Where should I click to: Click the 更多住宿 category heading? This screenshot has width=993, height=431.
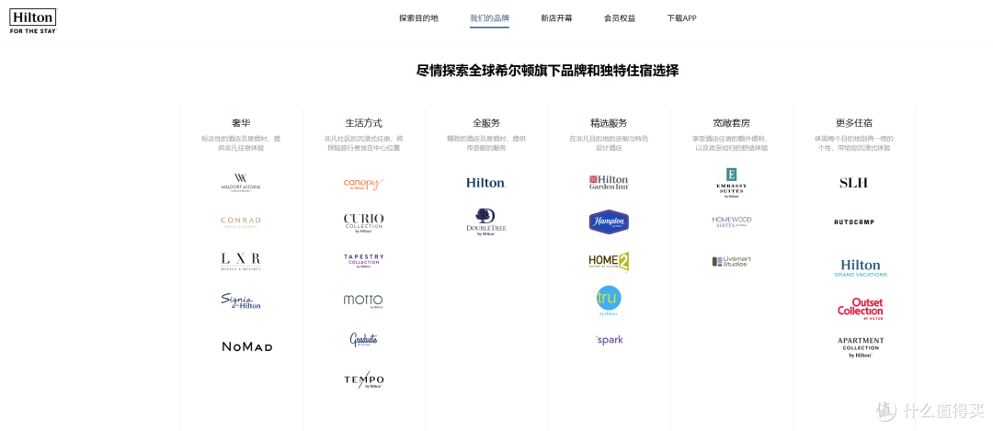point(853,123)
